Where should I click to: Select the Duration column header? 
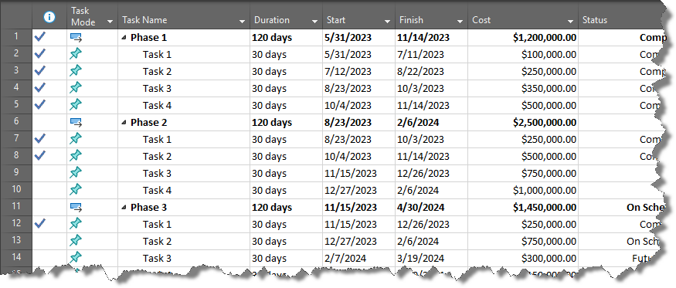pos(286,17)
